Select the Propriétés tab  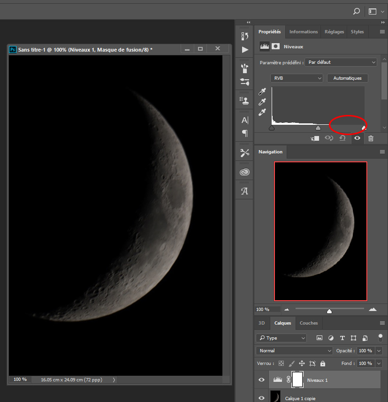(x=269, y=32)
